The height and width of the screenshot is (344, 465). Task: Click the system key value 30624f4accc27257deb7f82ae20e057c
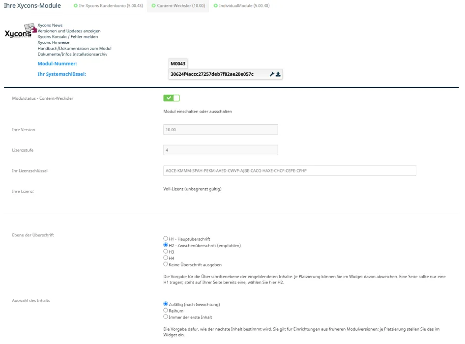[x=212, y=74]
